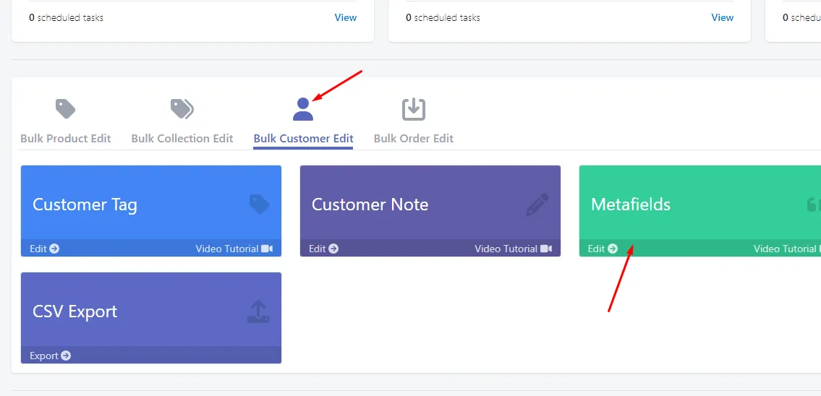Click the arrow icon beside Customer Tag Edit

coord(54,249)
